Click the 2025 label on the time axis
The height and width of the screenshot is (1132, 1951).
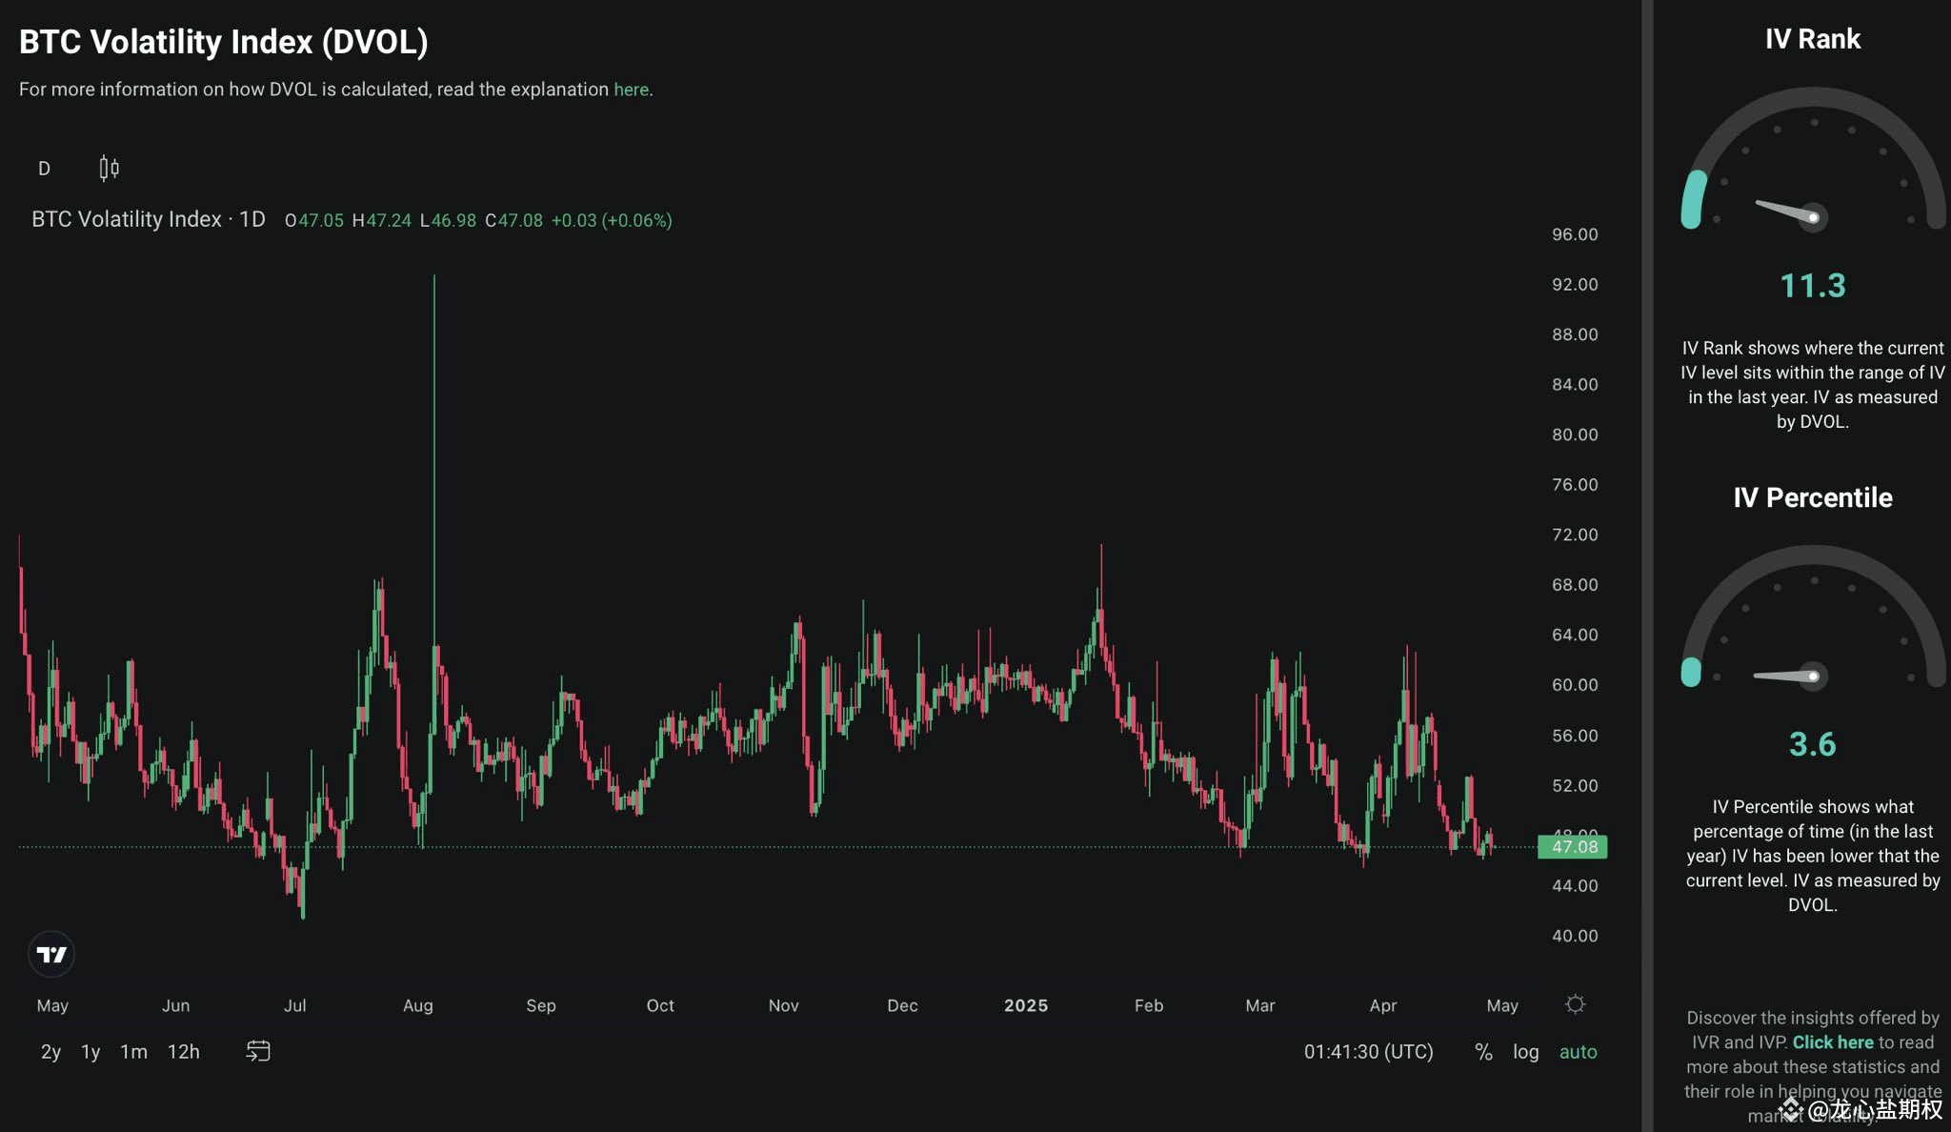(1025, 1004)
